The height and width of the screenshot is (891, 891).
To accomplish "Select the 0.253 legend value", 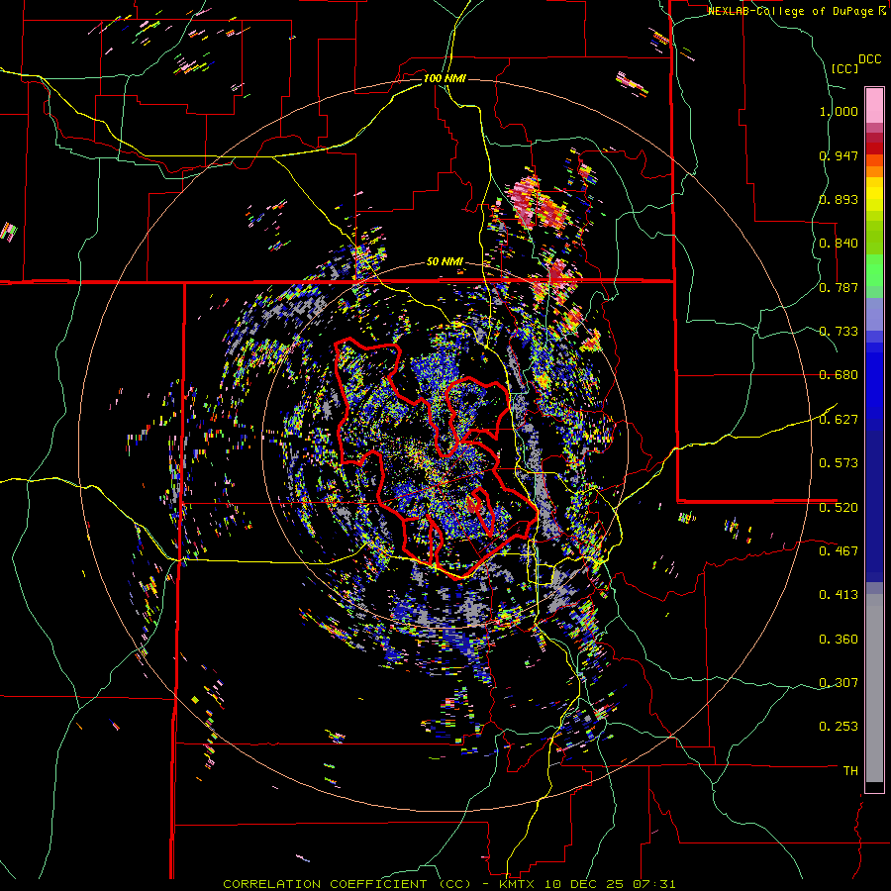I will [x=839, y=727].
